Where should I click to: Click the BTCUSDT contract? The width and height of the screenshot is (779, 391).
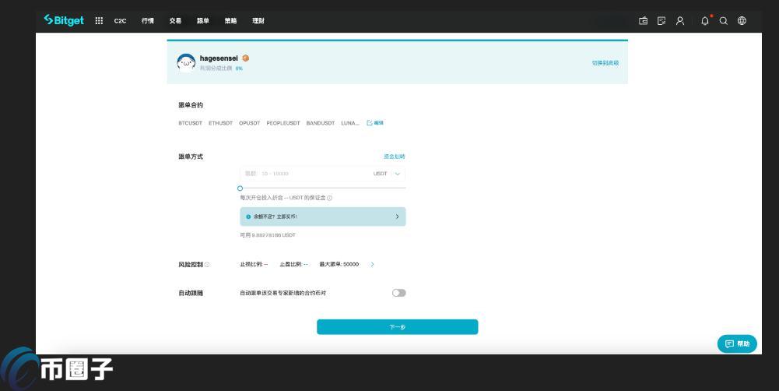[191, 123]
